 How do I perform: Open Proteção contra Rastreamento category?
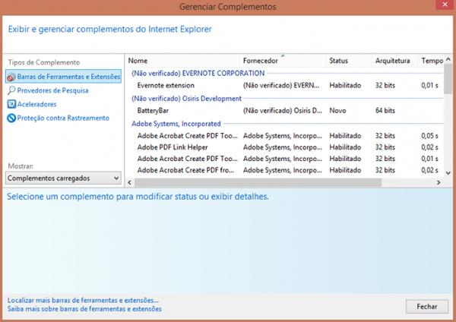click(63, 118)
